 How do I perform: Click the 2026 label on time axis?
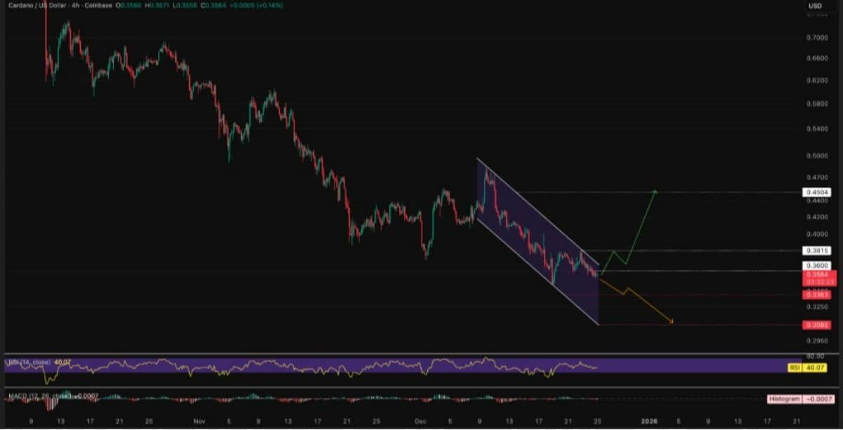tap(649, 420)
